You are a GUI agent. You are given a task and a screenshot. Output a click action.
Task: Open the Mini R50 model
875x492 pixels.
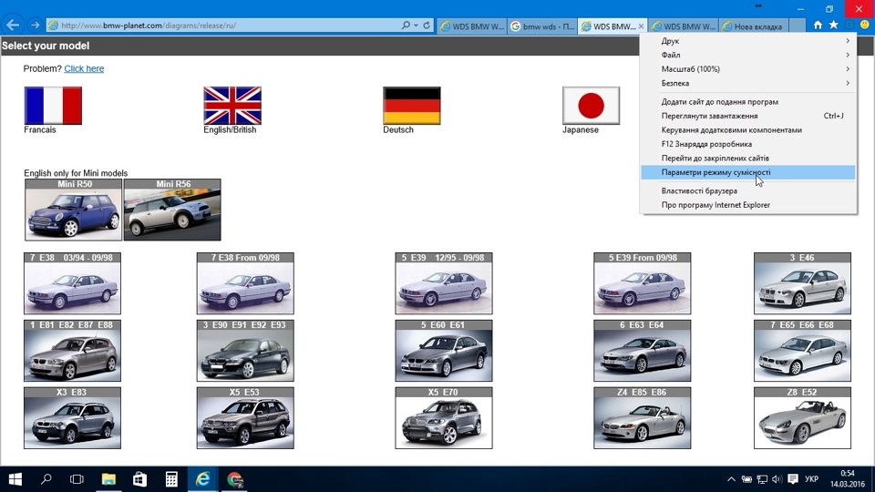(73, 210)
